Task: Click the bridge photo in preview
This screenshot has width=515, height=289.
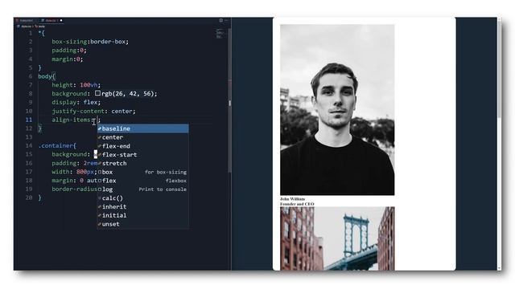Action: coord(337,238)
